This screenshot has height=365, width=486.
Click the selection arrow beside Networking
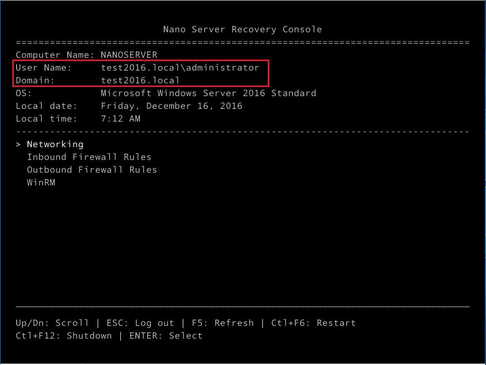point(18,144)
